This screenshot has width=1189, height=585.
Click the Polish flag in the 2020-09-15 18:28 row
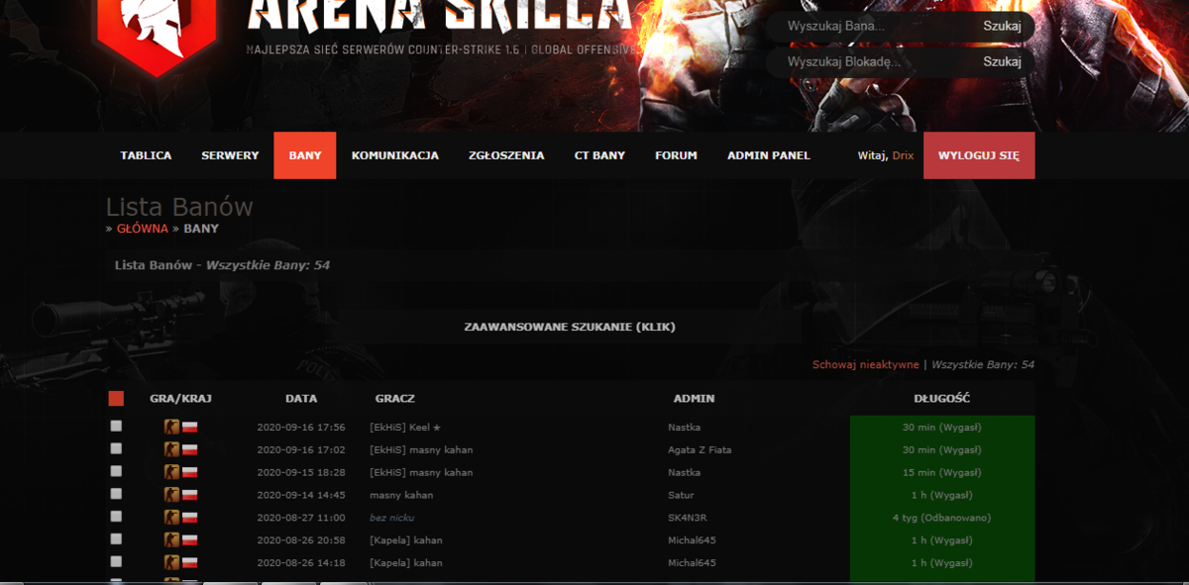tap(190, 473)
